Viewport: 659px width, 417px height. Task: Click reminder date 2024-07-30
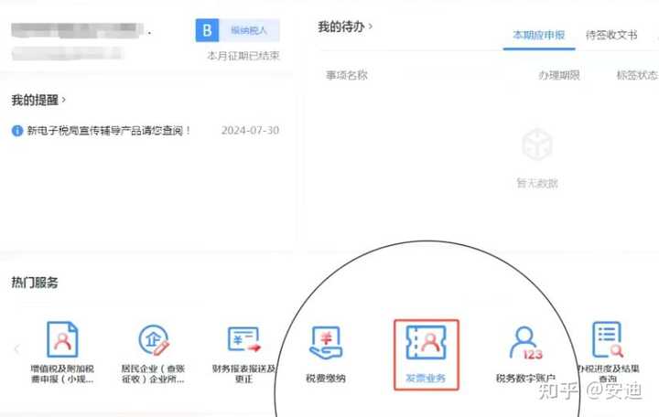coord(250,131)
